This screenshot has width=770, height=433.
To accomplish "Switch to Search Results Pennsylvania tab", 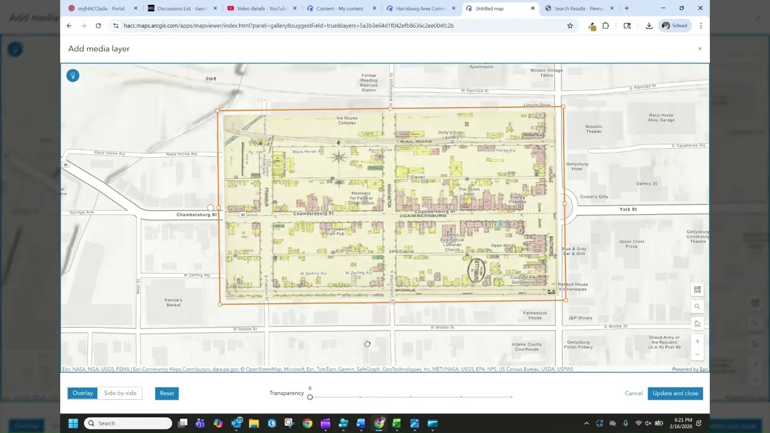I will (577, 8).
